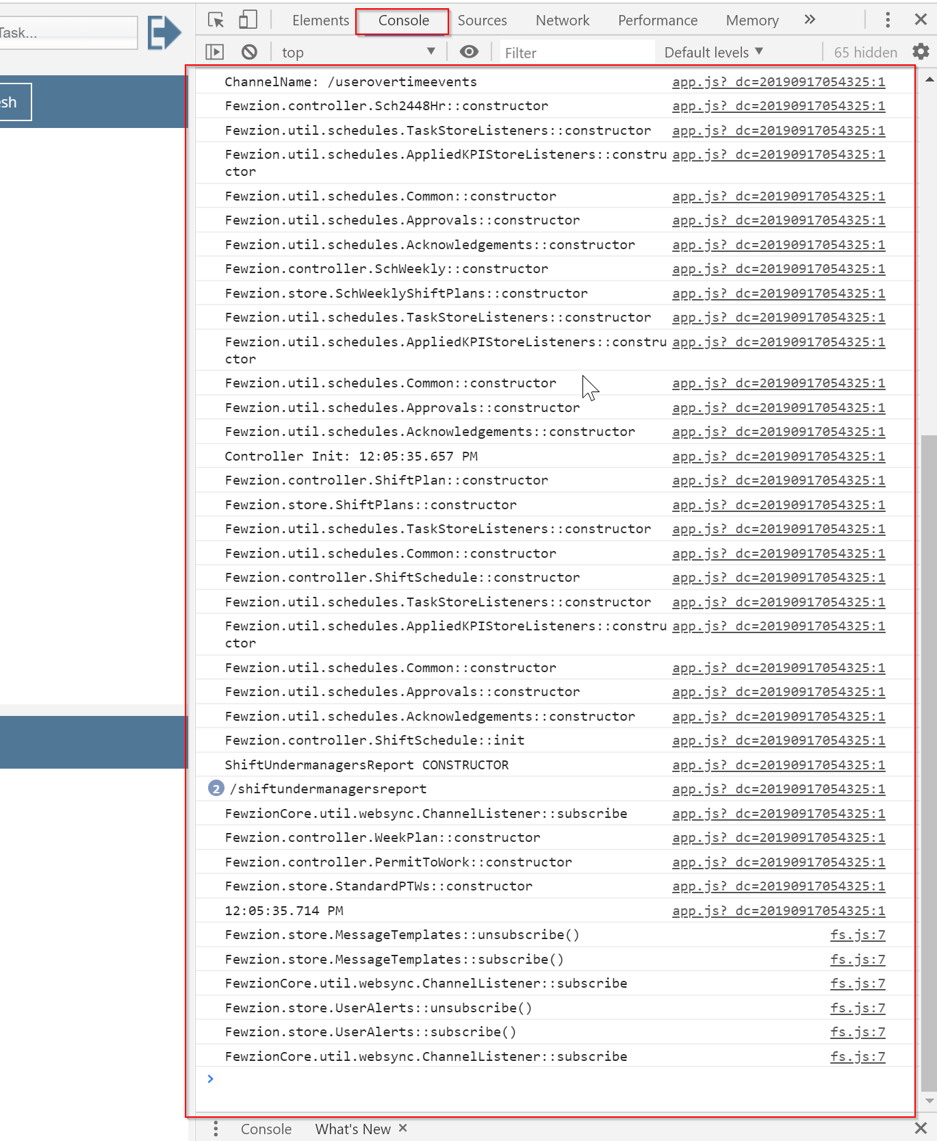Close the What's New tab

(x=402, y=1128)
